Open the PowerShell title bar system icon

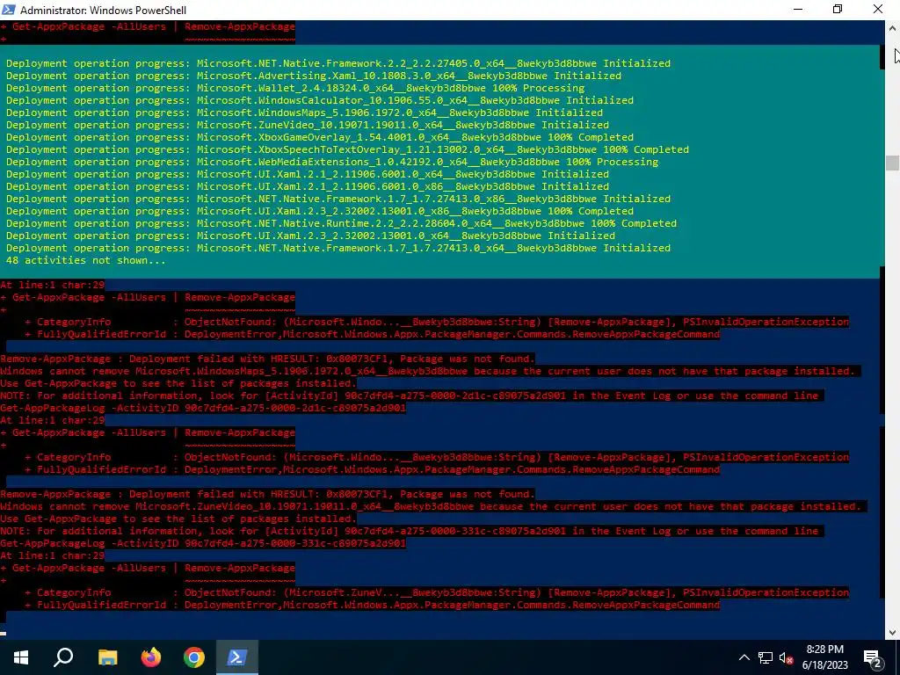tap(8, 10)
